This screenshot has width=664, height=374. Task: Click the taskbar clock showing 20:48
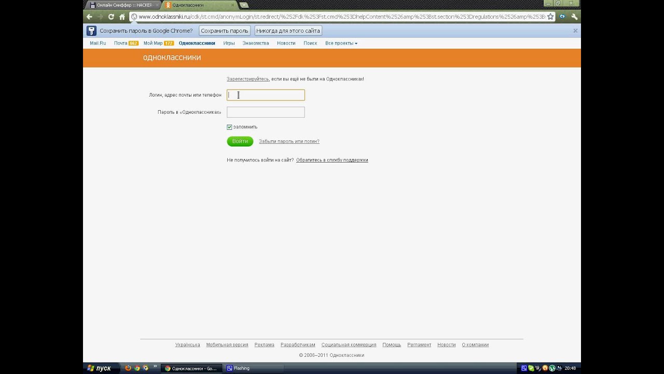pyautogui.click(x=570, y=368)
